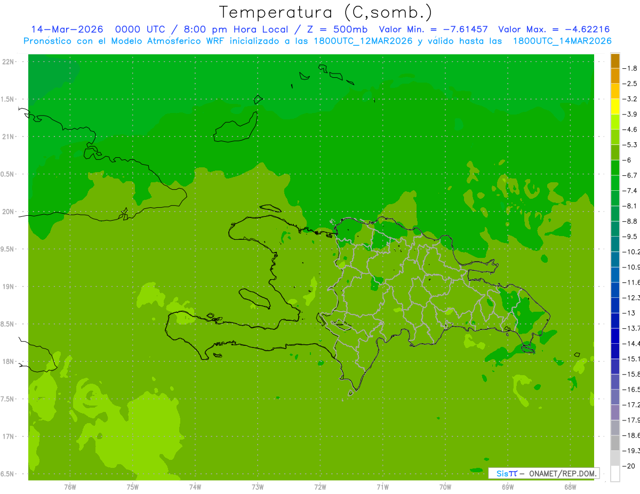Pick the blue swatch between -11.6 and -12.3
The height and width of the screenshot is (494, 640).
(615, 290)
